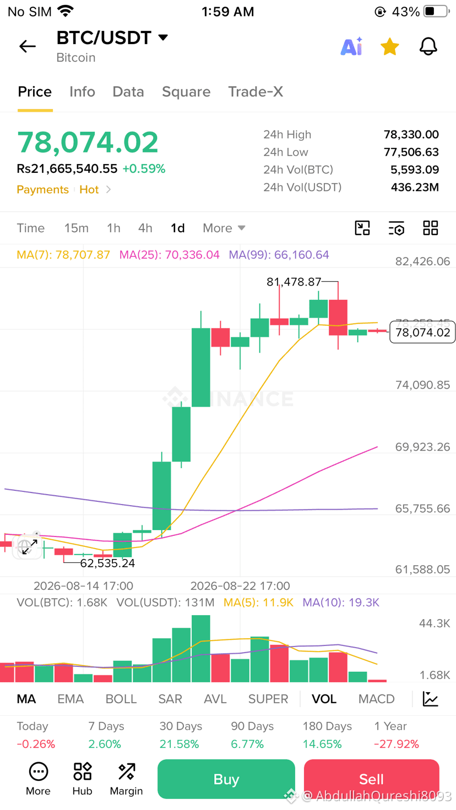The height and width of the screenshot is (810, 456).
Task: Select the MACD sub-indicator
Action: [377, 699]
